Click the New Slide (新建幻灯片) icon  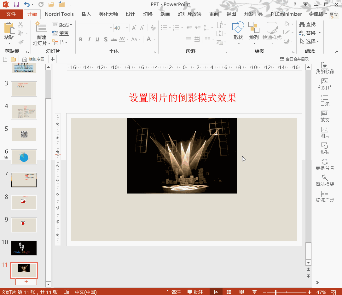41,27
